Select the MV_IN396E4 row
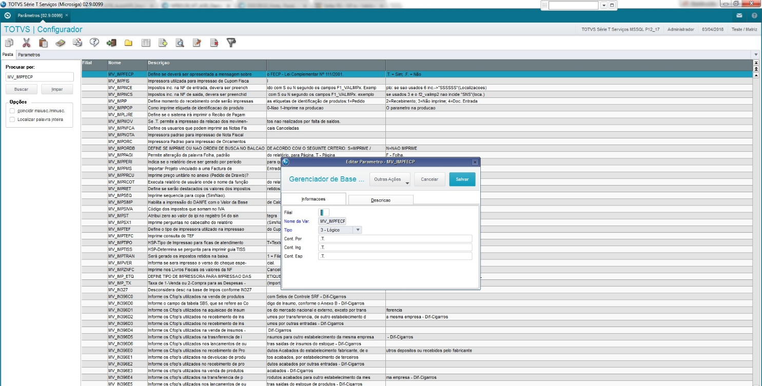The image size is (762, 386). [x=417, y=377]
